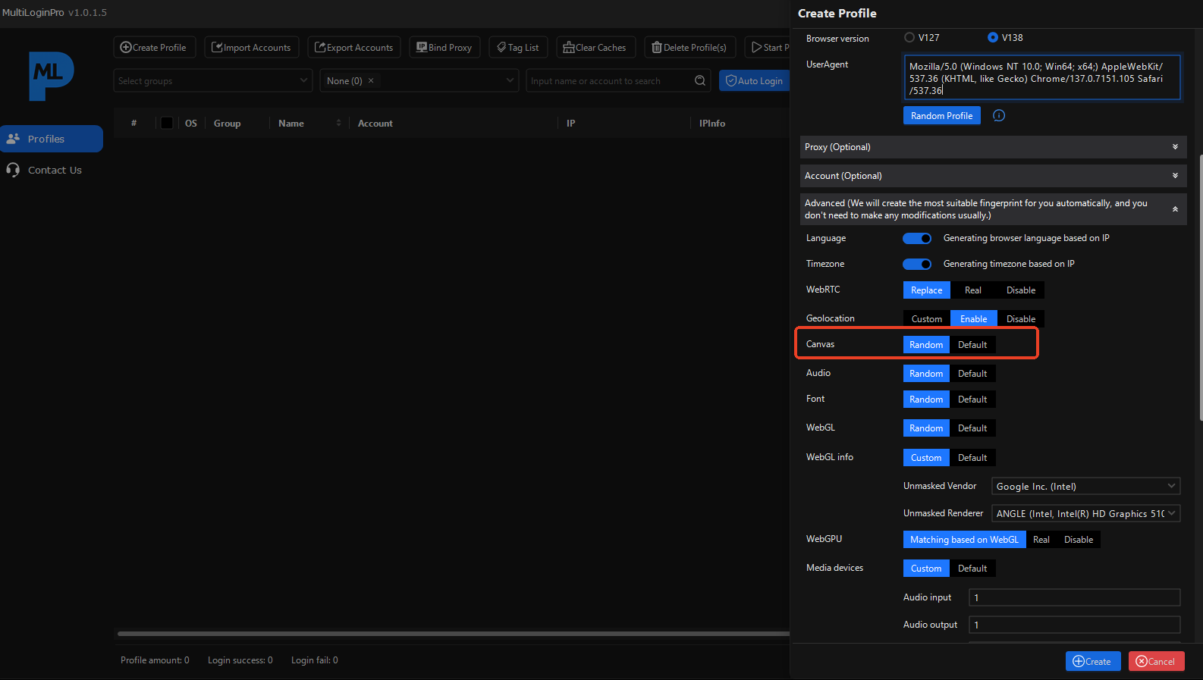Click the Cancel button
Viewport: 1203px width, 680px height.
1156,661
